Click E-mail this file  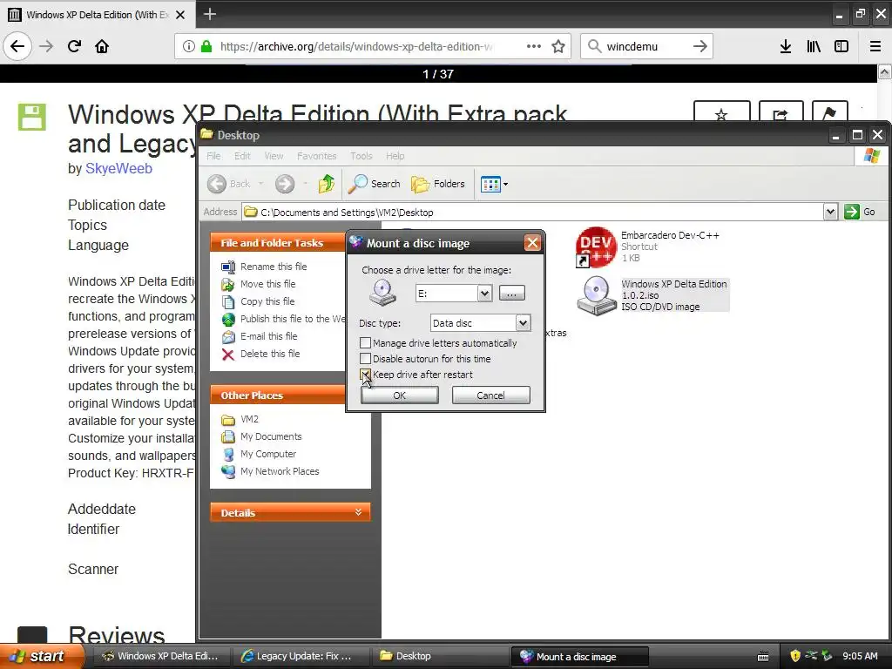[268, 336]
